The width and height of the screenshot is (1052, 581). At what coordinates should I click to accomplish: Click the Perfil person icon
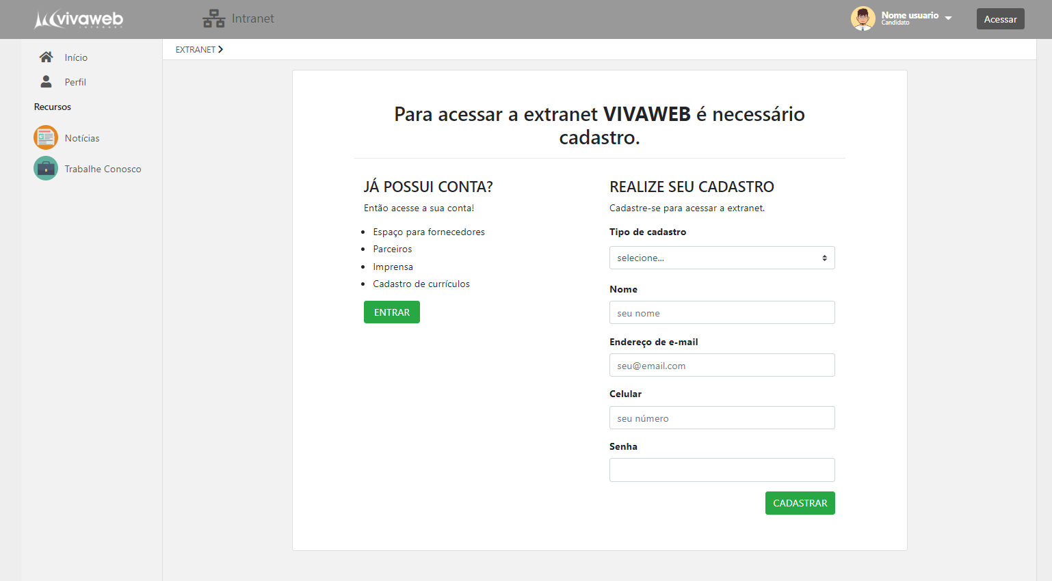[x=46, y=81]
